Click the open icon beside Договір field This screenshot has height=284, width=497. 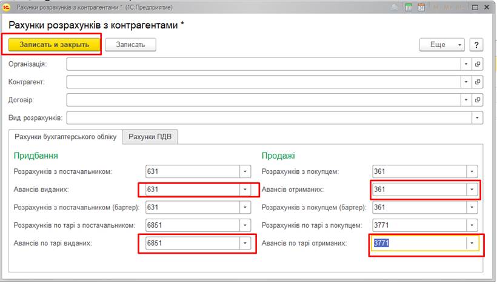point(478,99)
